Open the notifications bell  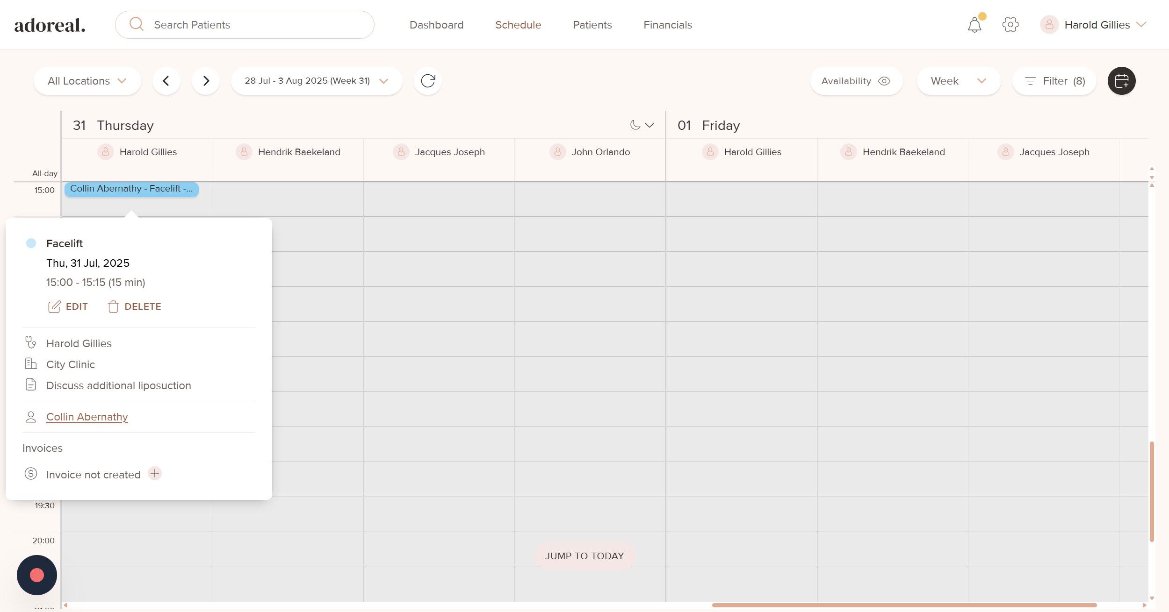974,25
